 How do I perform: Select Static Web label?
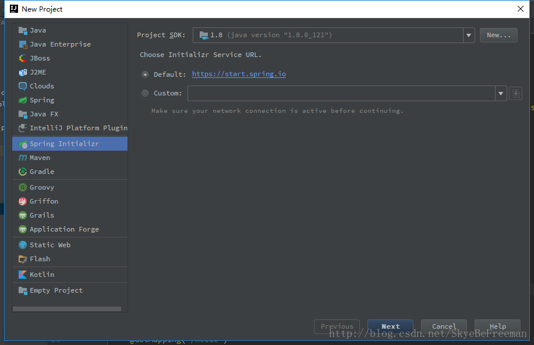(x=50, y=245)
